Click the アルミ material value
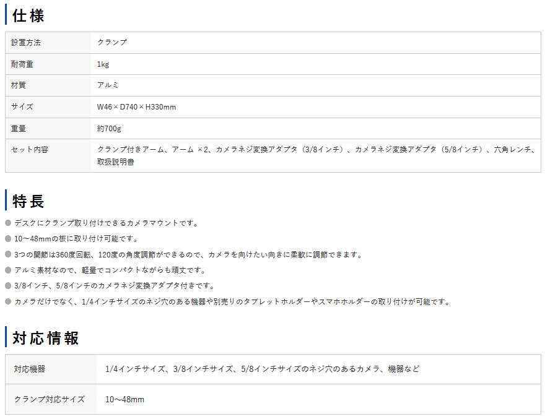This screenshot has width=545, height=419. point(108,85)
